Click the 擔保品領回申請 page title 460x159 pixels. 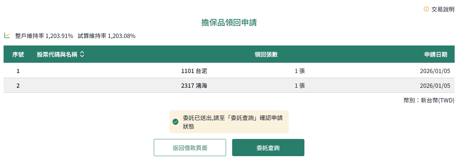point(229,23)
